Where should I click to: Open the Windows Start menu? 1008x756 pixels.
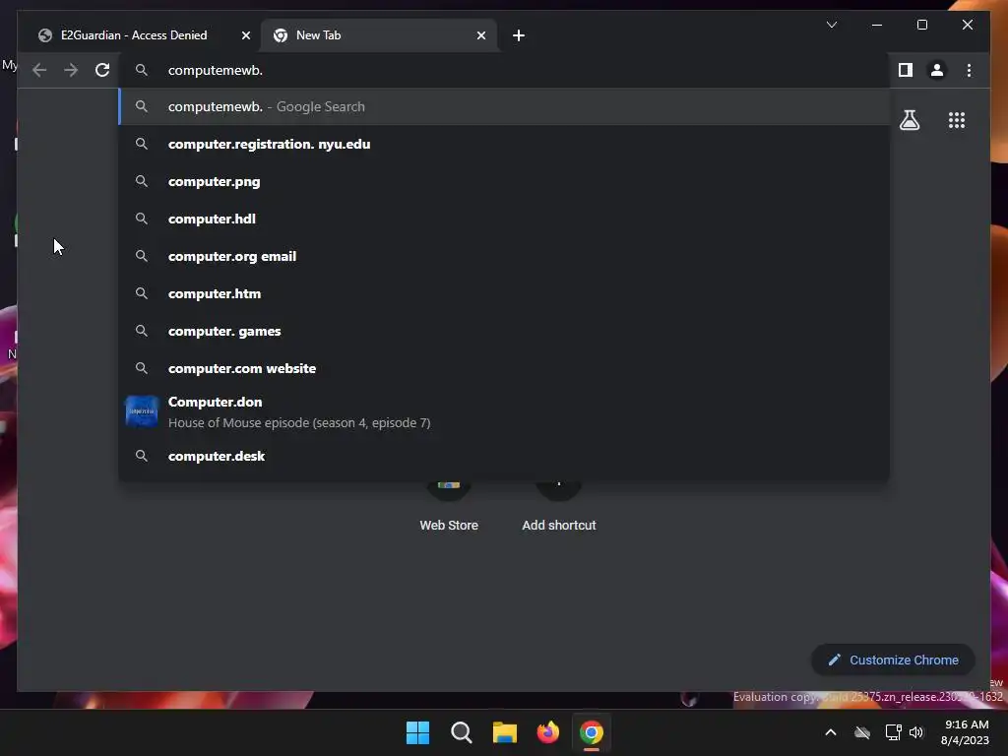(x=417, y=732)
